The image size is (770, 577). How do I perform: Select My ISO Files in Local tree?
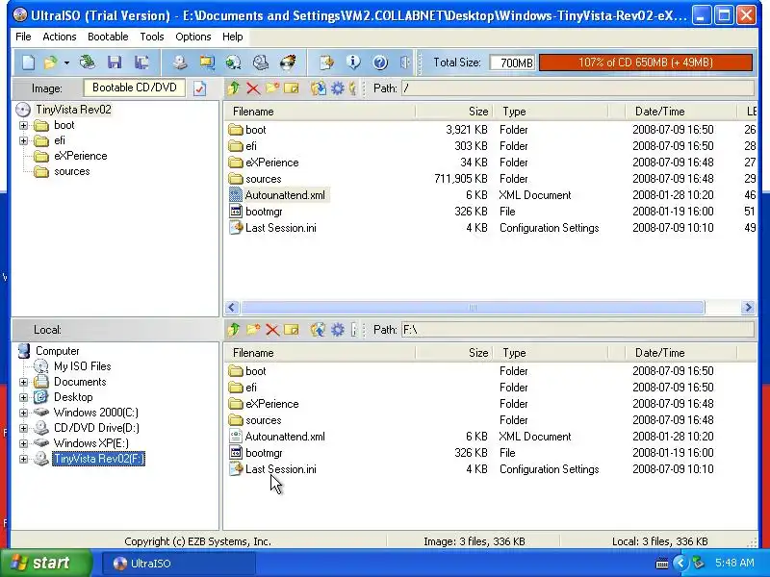click(x=82, y=366)
